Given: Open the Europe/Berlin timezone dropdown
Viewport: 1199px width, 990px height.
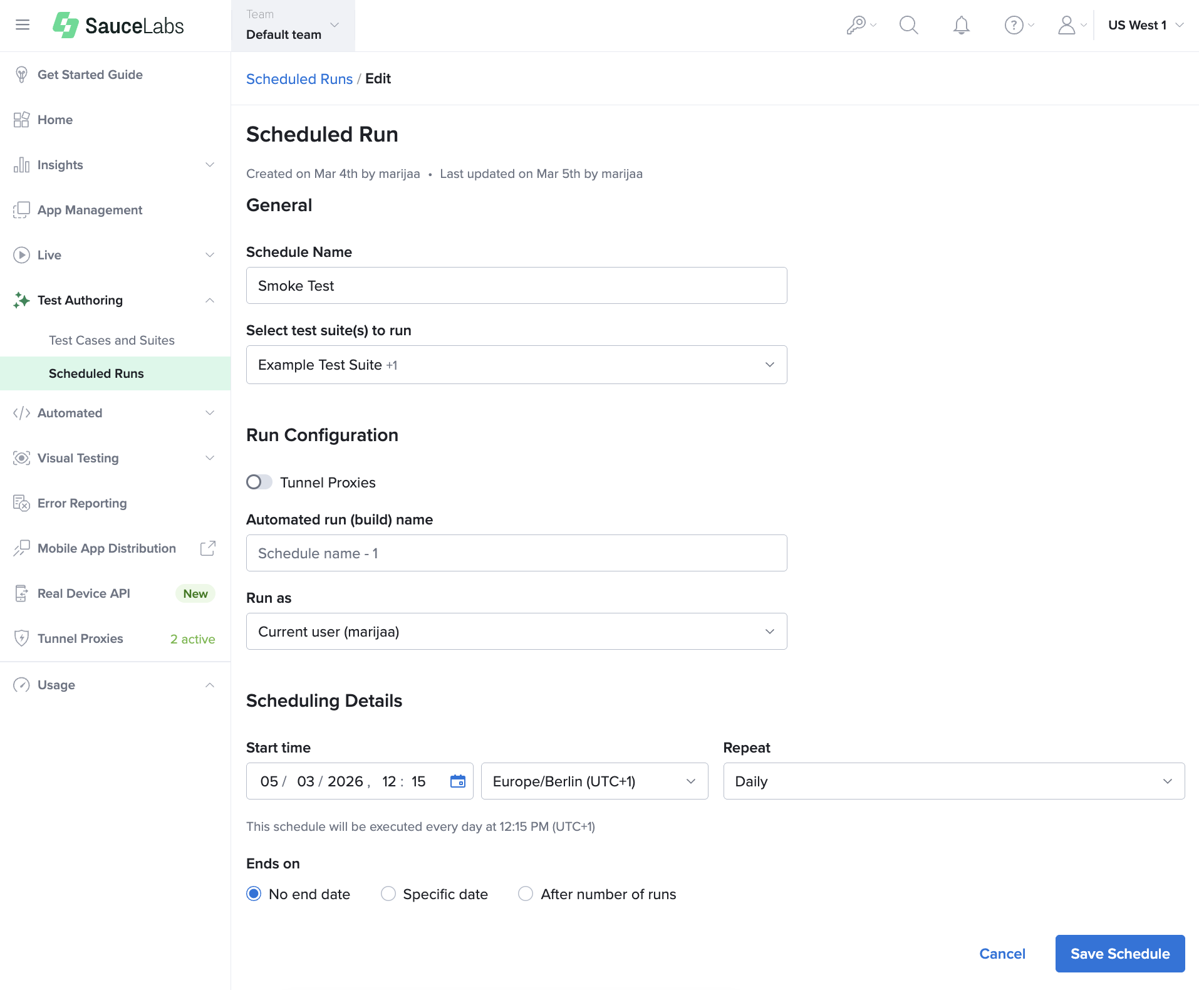Looking at the screenshot, I should point(594,781).
